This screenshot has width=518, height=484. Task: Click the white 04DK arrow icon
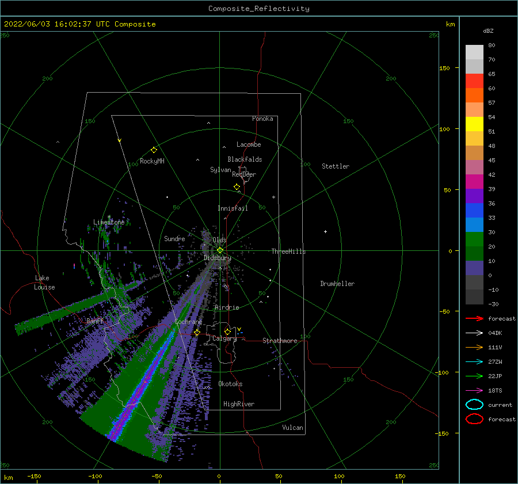474,333
